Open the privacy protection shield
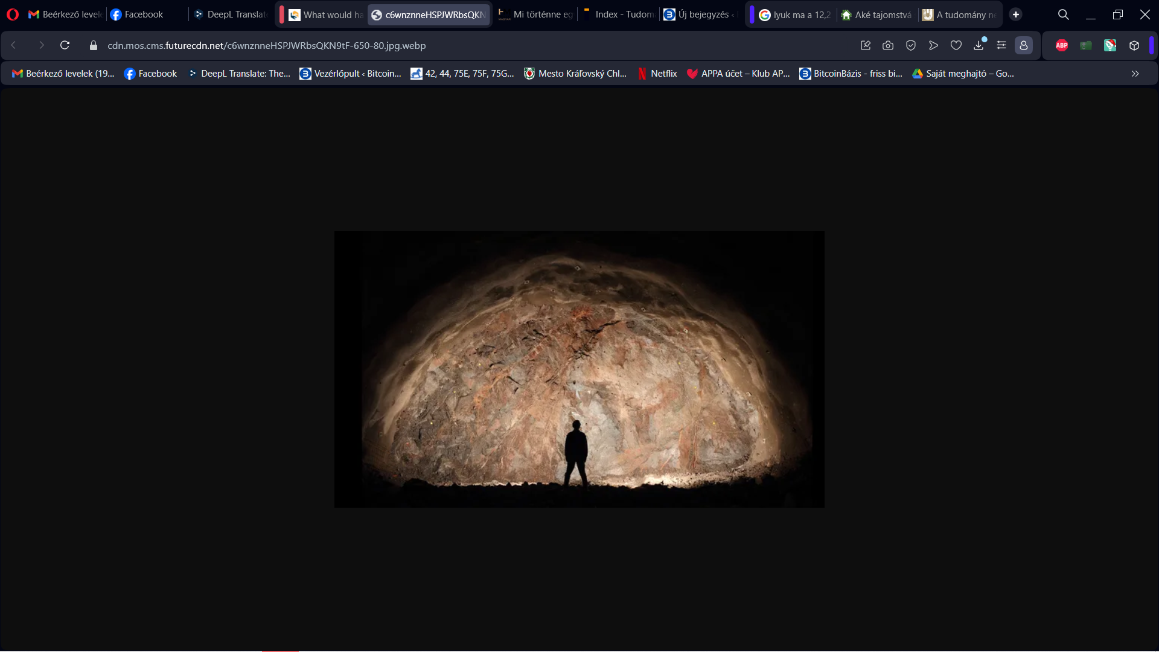The height and width of the screenshot is (652, 1159). pos(911,45)
